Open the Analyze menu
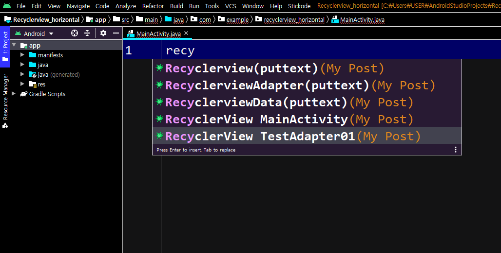Image resolution: width=501 pixels, height=253 pixels. 126,6
